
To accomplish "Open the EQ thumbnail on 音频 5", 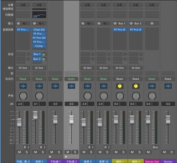I will click(39, 15).
